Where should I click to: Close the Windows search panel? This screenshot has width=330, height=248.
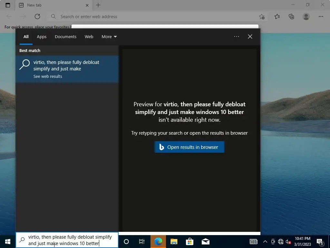click(x=250, y=36)
